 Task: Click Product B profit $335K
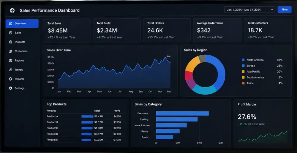click(x=117, y=122)
